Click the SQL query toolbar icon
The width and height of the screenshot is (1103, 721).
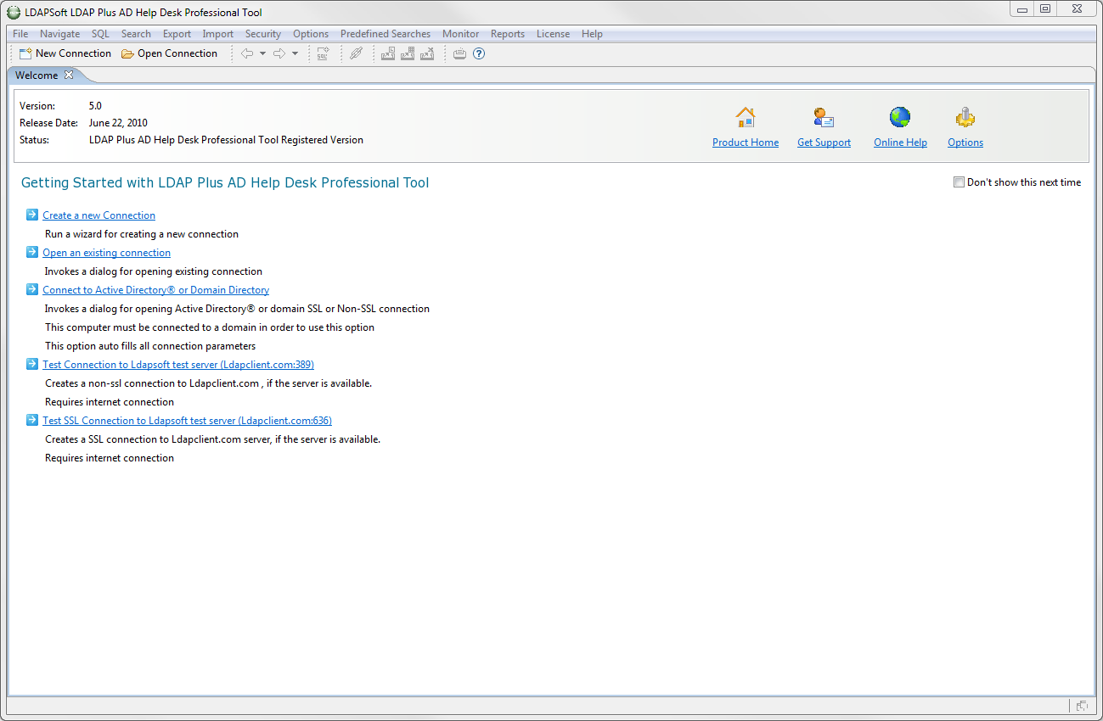tap(323, 53)
